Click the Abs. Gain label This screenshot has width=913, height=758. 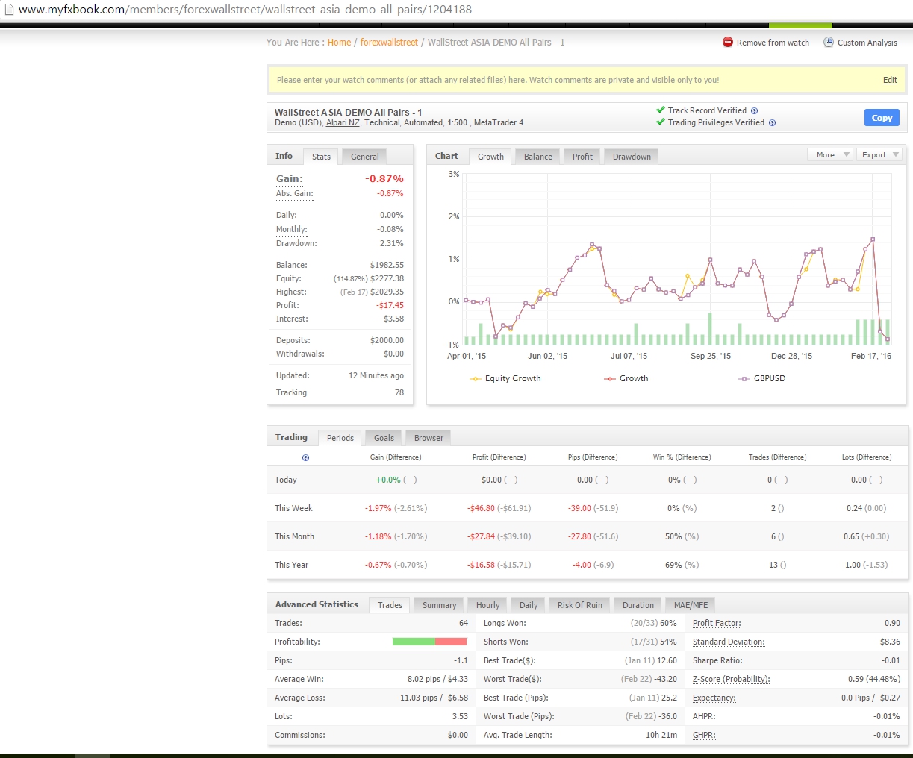[295, 193]
